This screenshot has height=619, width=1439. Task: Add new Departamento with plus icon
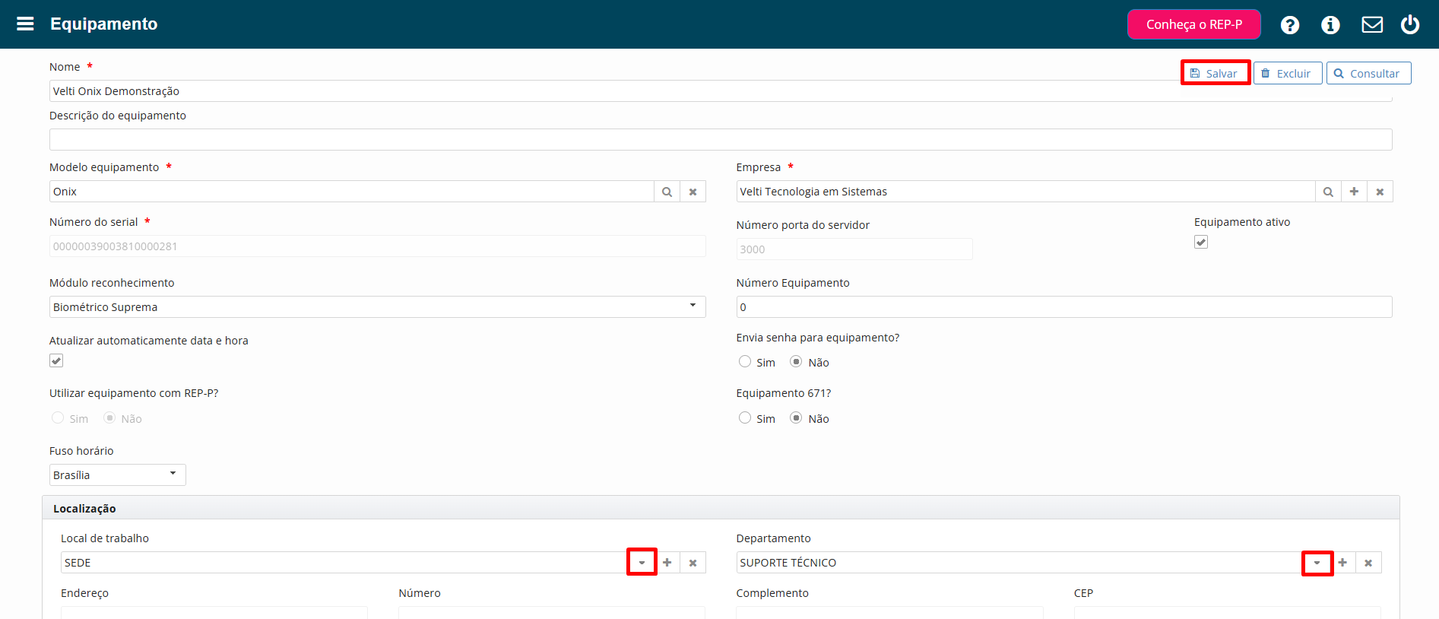tap(1342, 563)
